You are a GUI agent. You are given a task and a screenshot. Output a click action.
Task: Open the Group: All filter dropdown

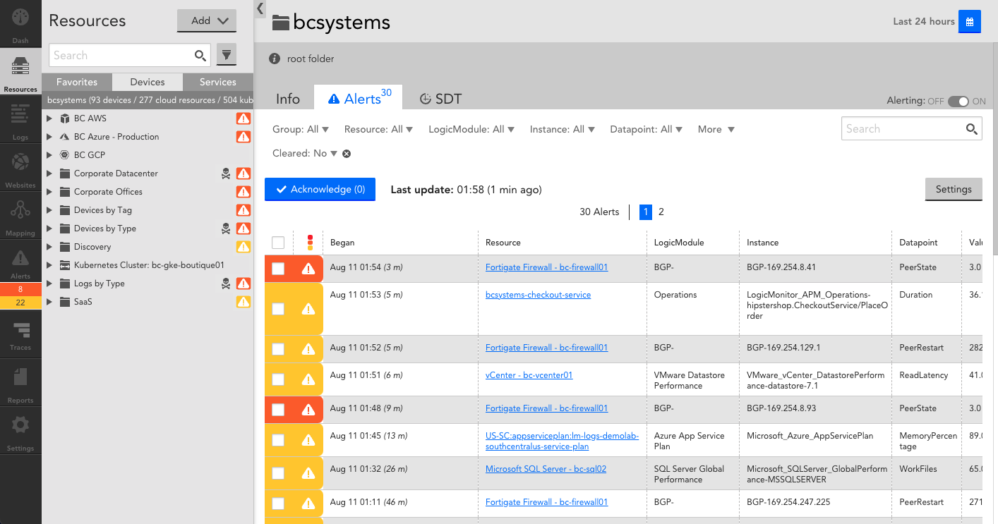(x=301, y=130)
